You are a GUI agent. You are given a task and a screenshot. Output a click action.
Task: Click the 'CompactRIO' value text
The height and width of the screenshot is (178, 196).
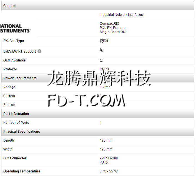(109, 24)
